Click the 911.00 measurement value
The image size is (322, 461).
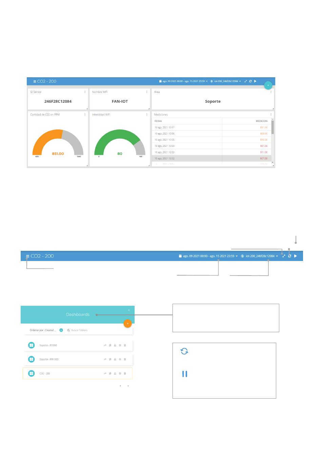pos(264,152)
